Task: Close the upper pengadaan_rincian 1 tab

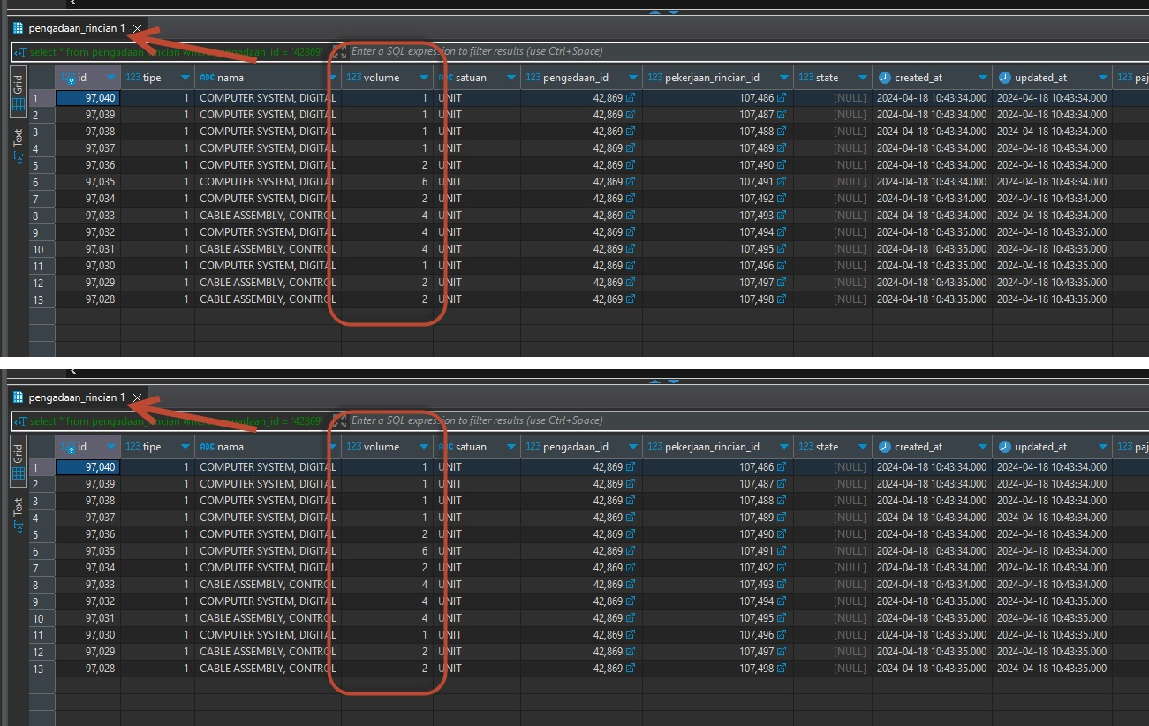Action: click(x=137, y=28)
